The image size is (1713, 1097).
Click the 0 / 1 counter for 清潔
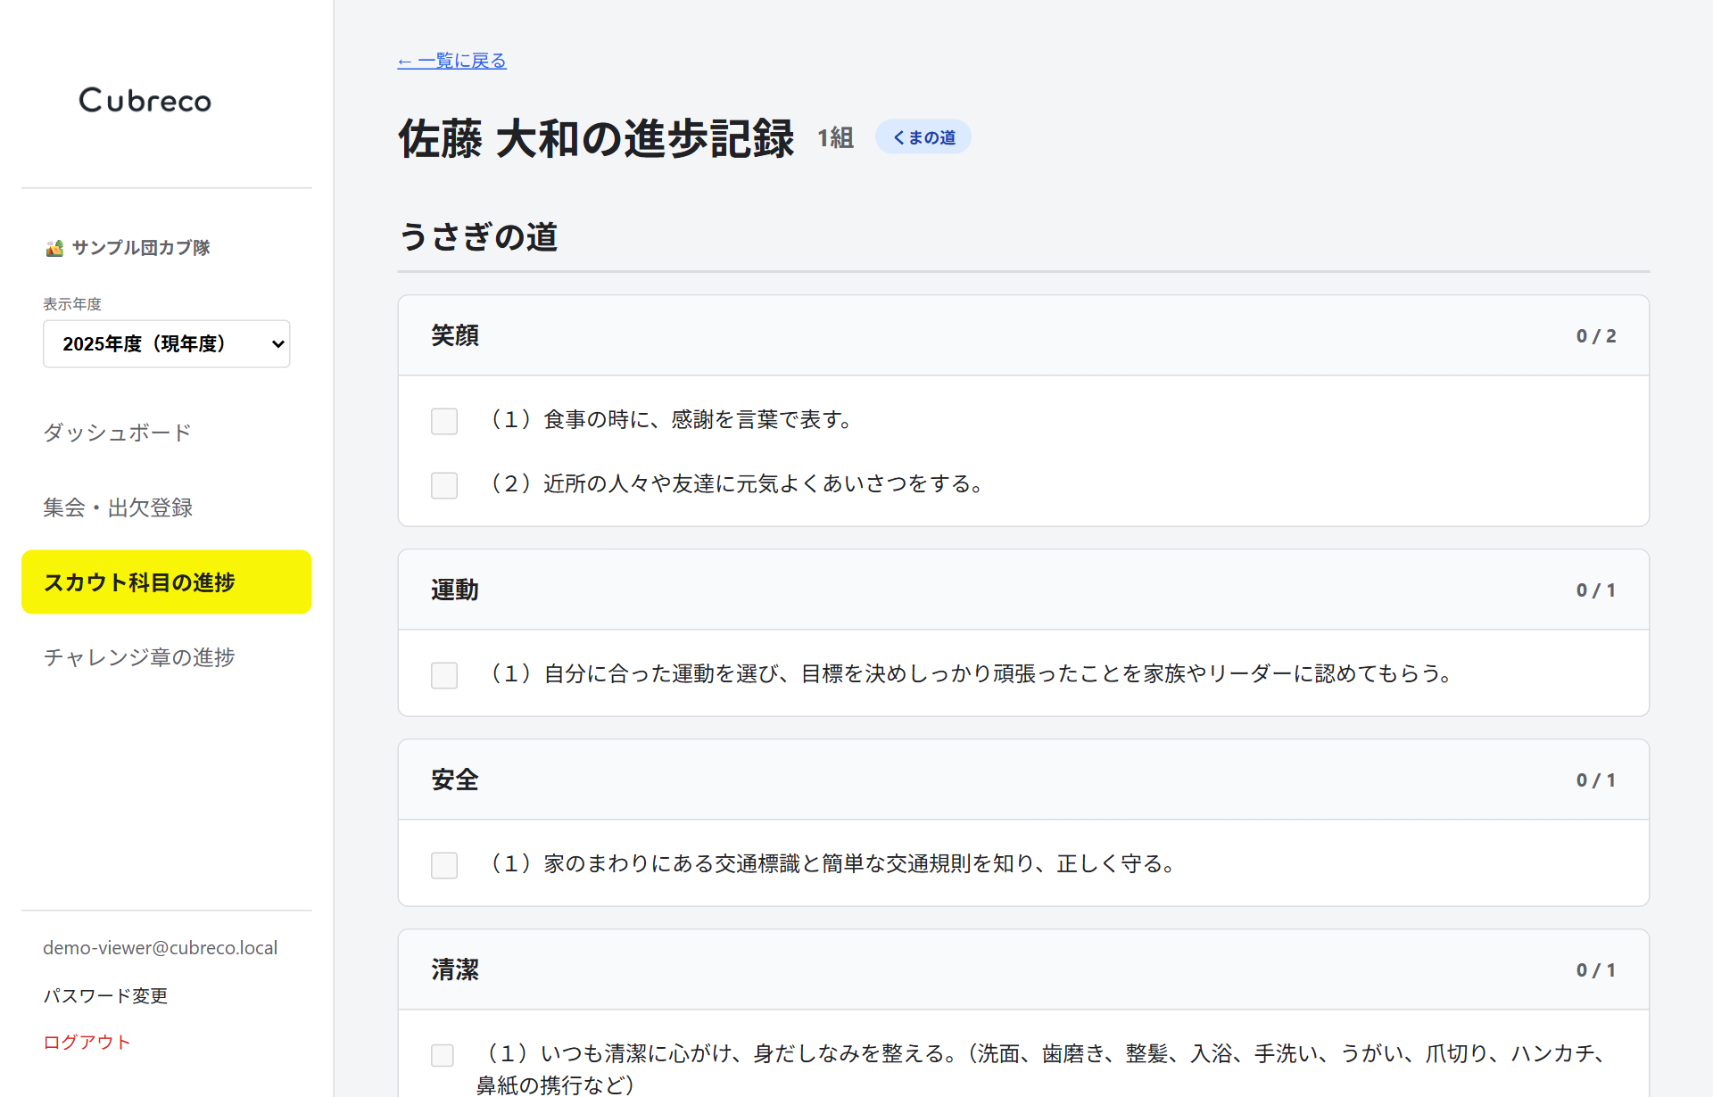coord(1596,970)
